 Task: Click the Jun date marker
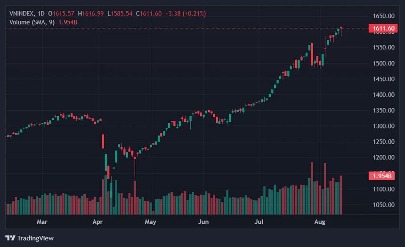pyautogui.click(x=203, y=222)
